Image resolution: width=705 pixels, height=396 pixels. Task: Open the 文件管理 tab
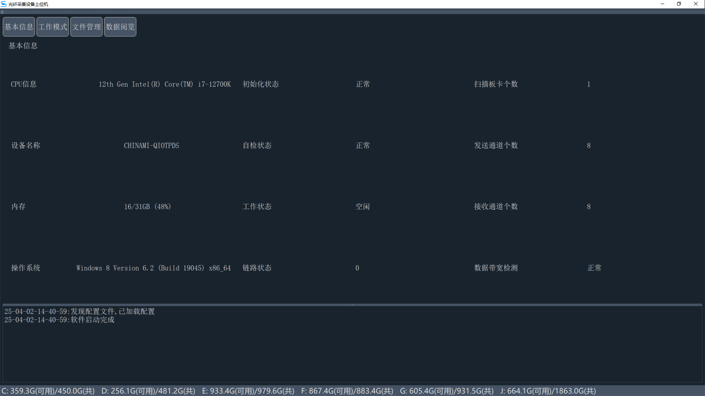86,27
